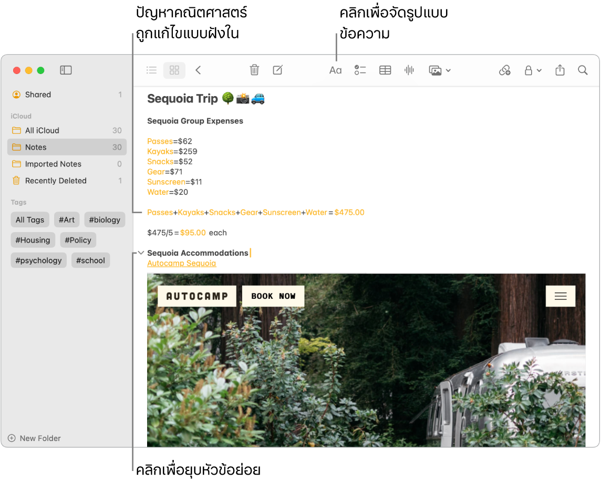Screen dimensions: 601x482
Task: Filter by the #Housing tag
Action: [x=33, y=240]
